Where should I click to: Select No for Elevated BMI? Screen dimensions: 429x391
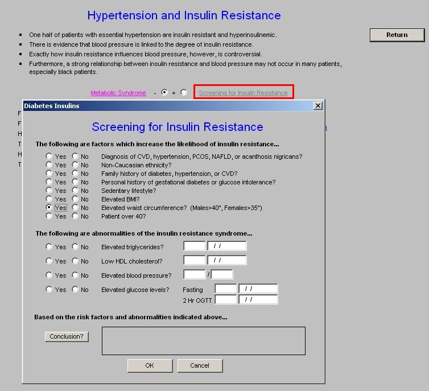tap(75, 199)
